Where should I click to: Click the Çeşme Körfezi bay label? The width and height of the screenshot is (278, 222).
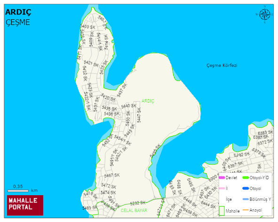tap(222, 65)
